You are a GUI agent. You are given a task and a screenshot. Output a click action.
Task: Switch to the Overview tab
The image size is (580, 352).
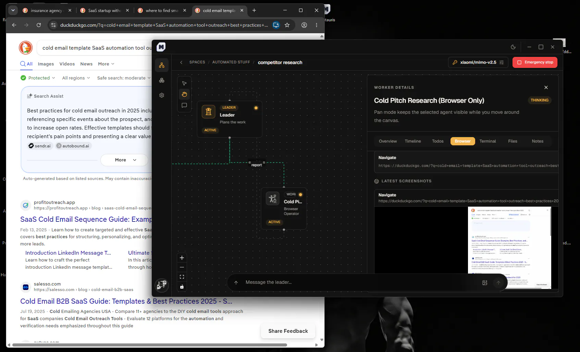[388, 141]
